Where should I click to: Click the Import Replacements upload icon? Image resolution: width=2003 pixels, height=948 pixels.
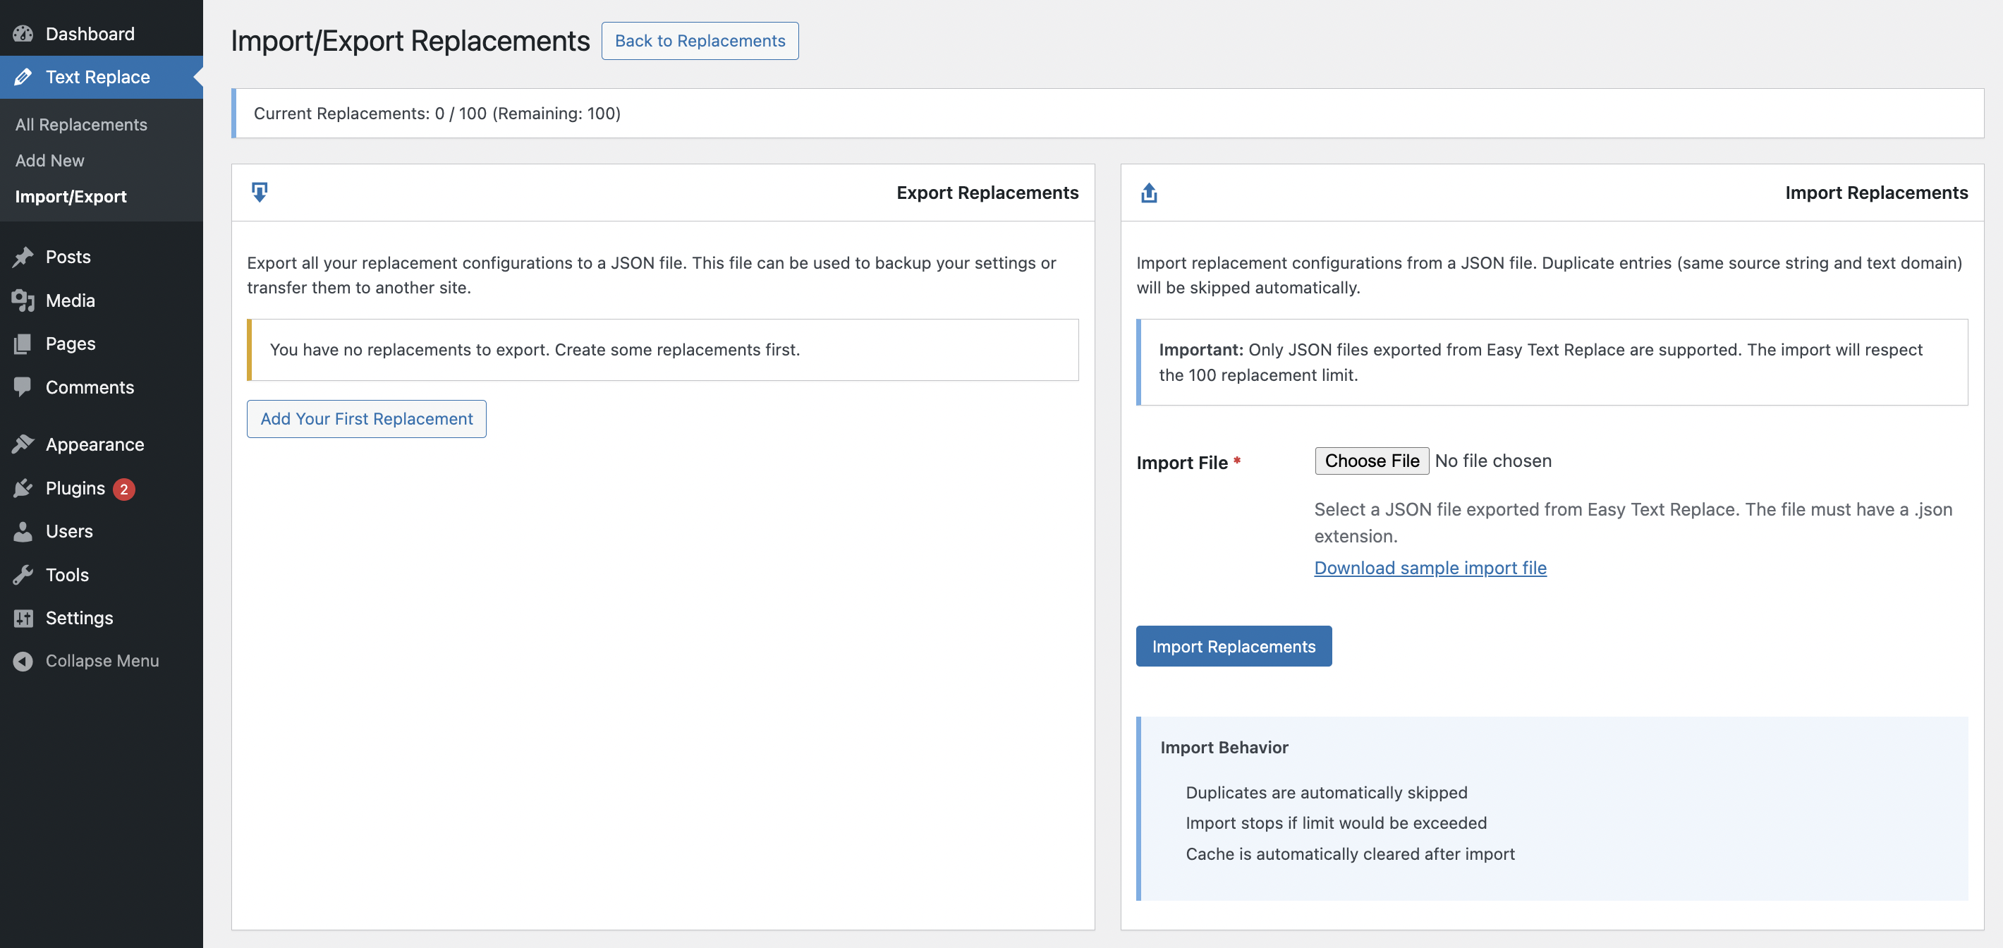tap(1149, 191)
